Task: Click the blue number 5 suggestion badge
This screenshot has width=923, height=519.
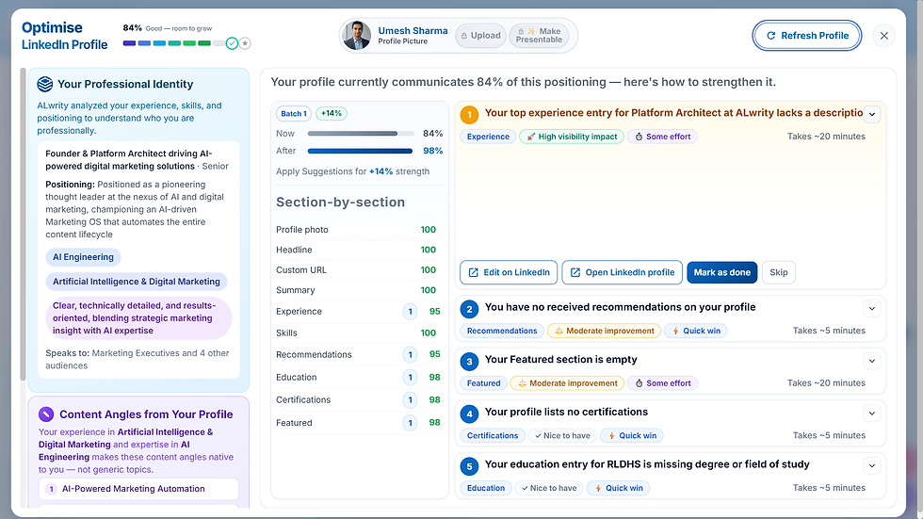Action: 469,466
